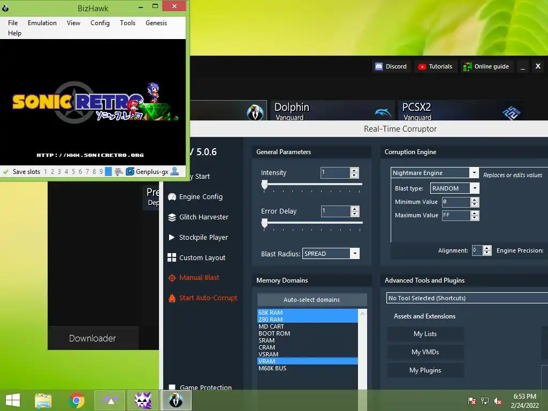
Task: Click the green checkmark in BizHawk status bar
Action: 5,172
